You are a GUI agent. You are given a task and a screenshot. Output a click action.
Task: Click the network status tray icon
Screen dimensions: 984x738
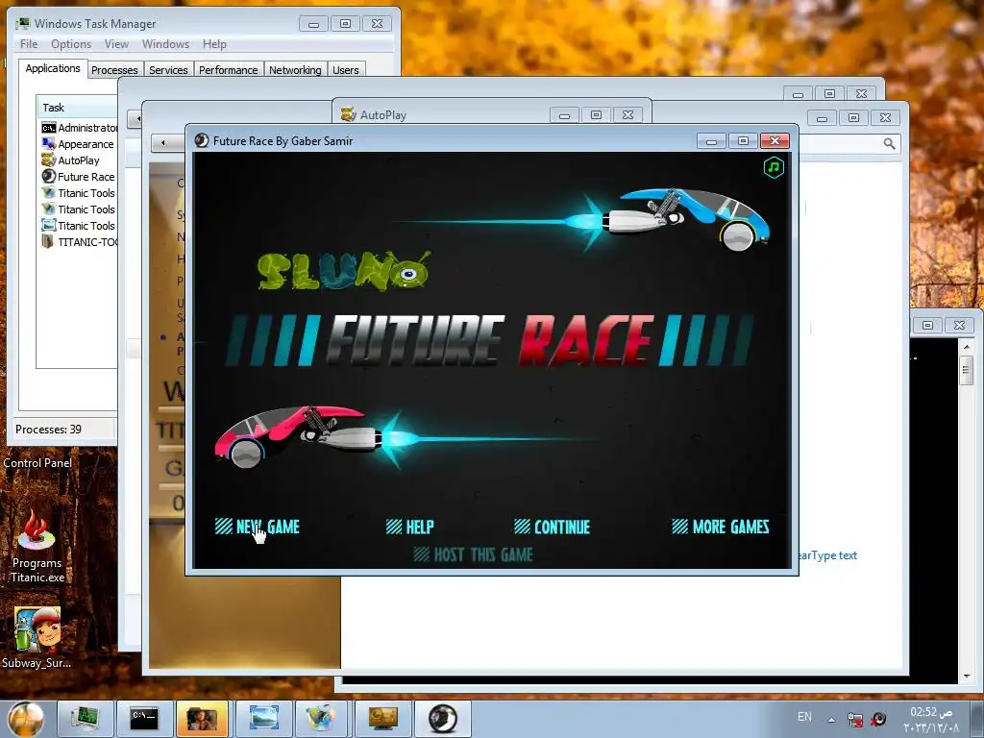(x=854, y=719)
